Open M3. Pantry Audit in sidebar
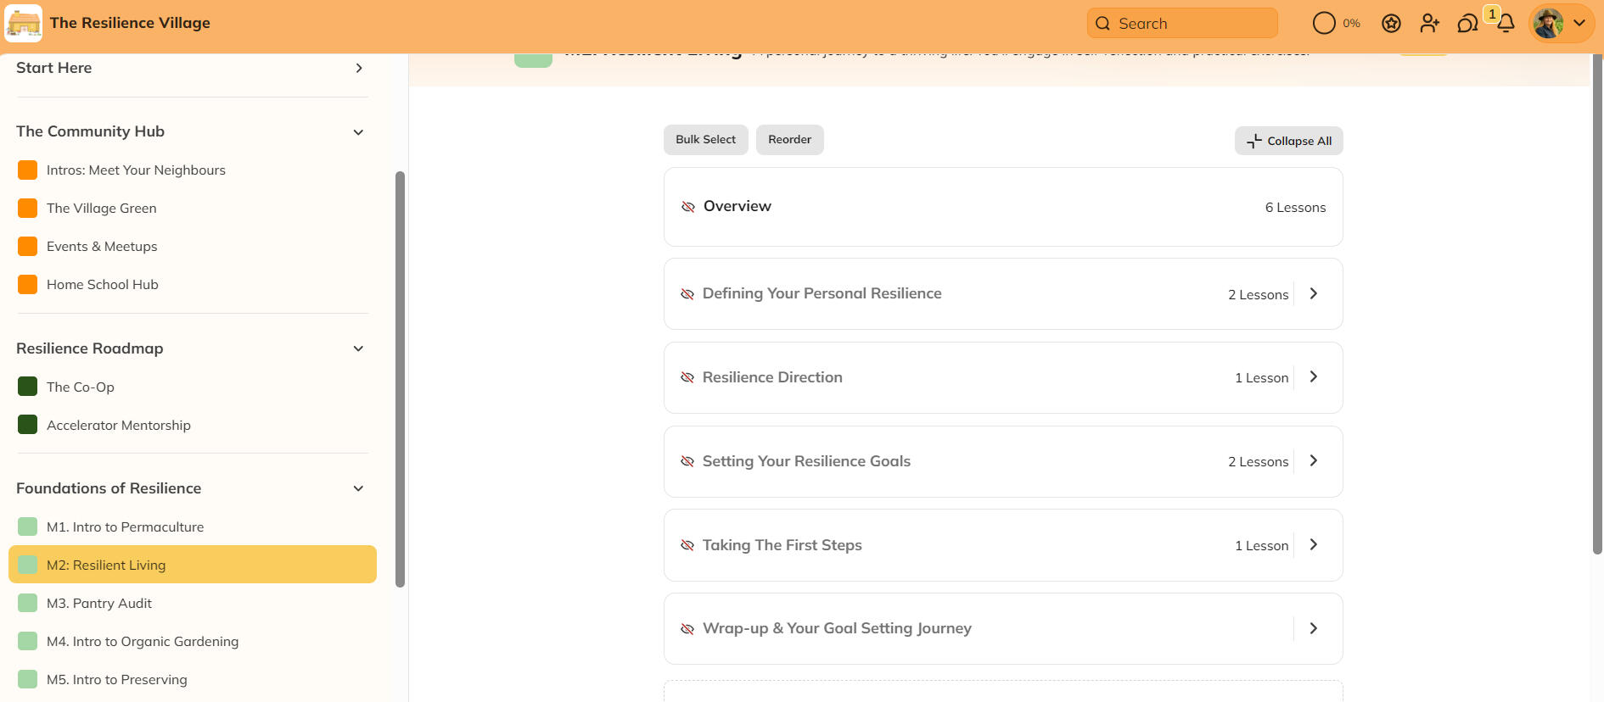1604x702 pixels. [99, 604]
